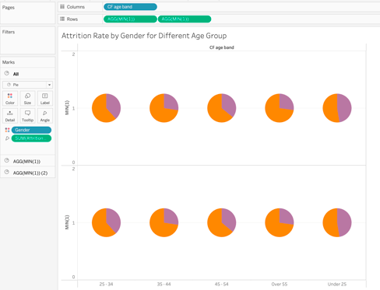380x290 pixels.
Task: Select bottom pie chart for 25 - 34
Action: click(106, 222)
